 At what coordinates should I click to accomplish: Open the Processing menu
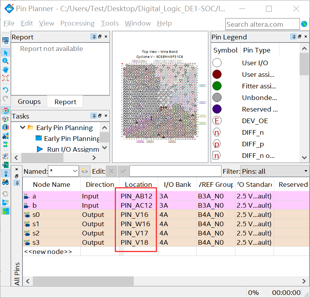click(77, 23)
